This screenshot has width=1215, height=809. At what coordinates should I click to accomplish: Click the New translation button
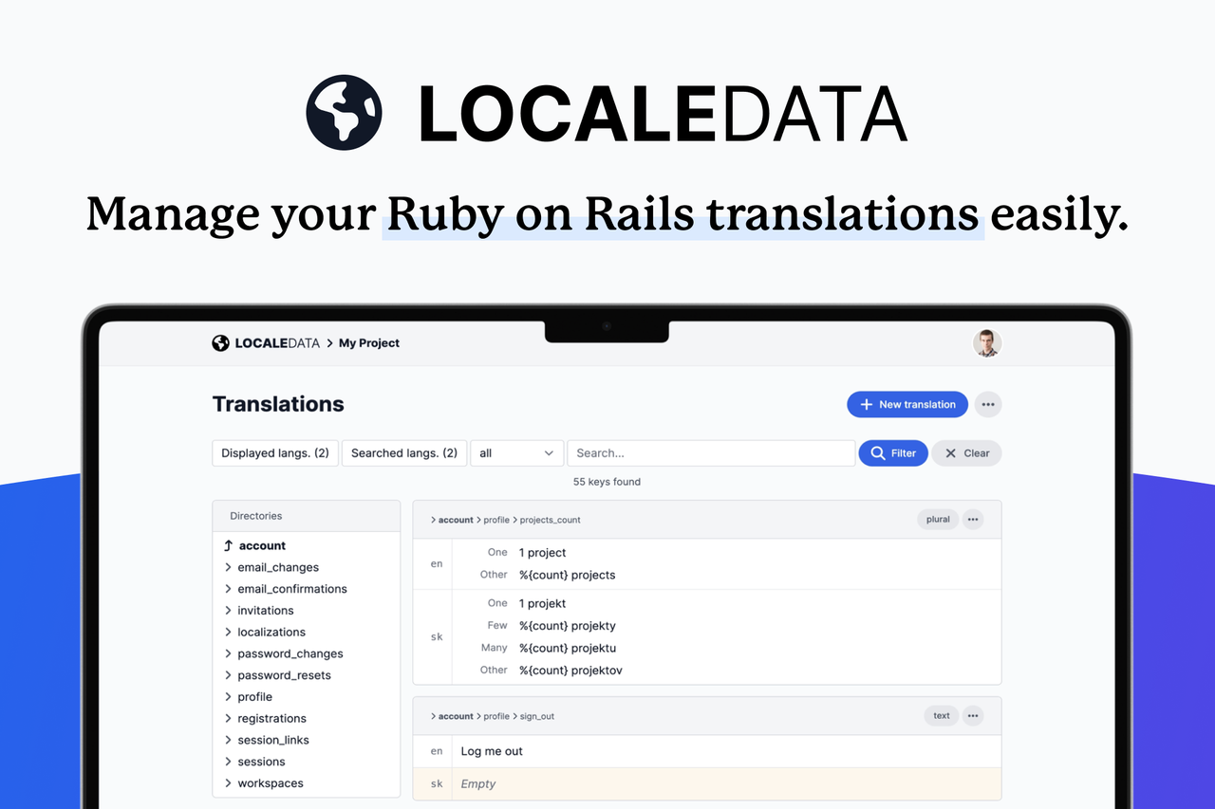click(907, 404)
